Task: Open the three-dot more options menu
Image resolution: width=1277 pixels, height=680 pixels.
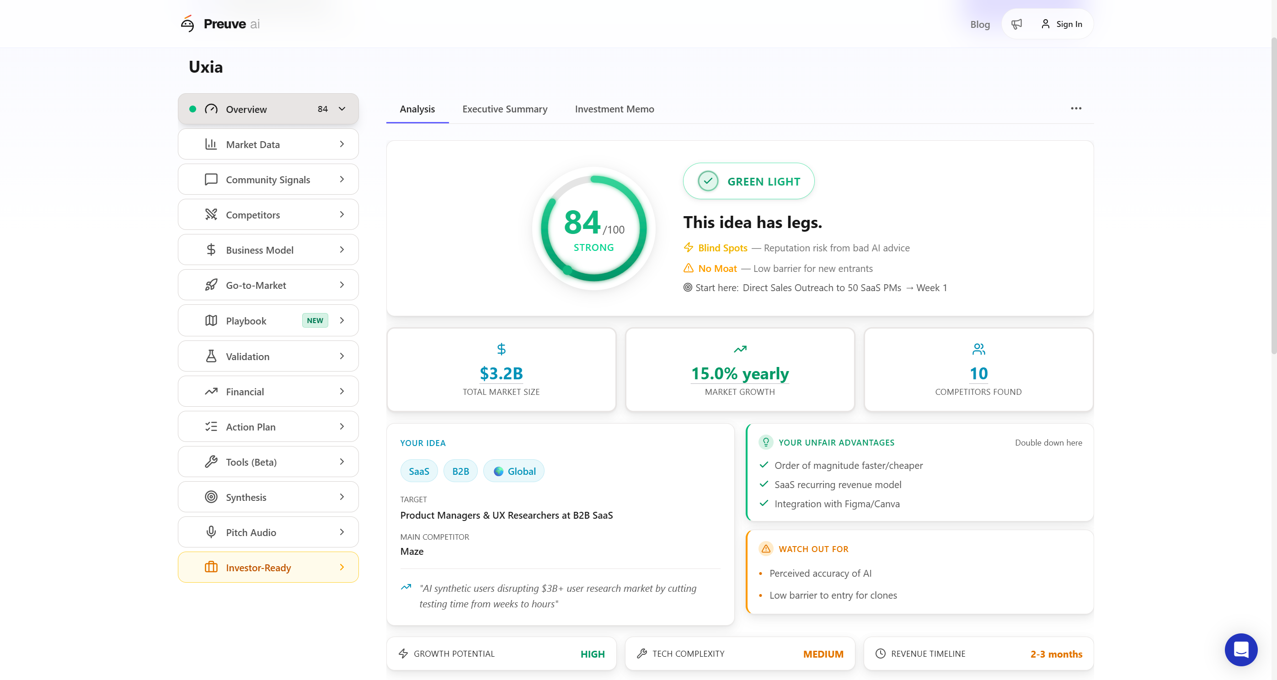Action: 1076,109
